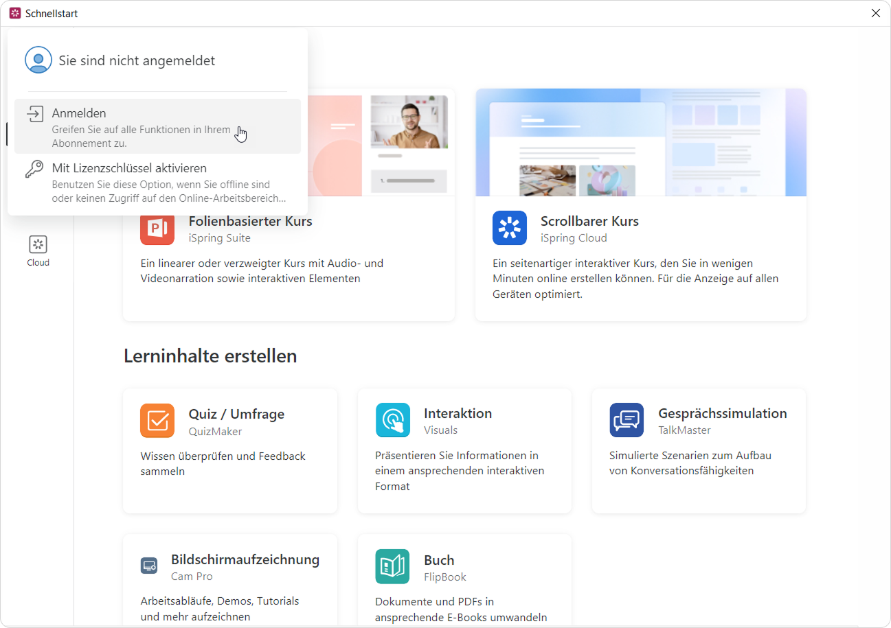The image size is (891, 628).
Task: Click the "FlipBook" subtitle
Action: [445, 577]
